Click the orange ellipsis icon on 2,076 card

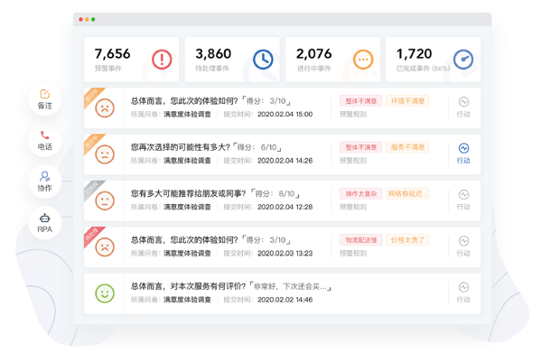point(363,60)
